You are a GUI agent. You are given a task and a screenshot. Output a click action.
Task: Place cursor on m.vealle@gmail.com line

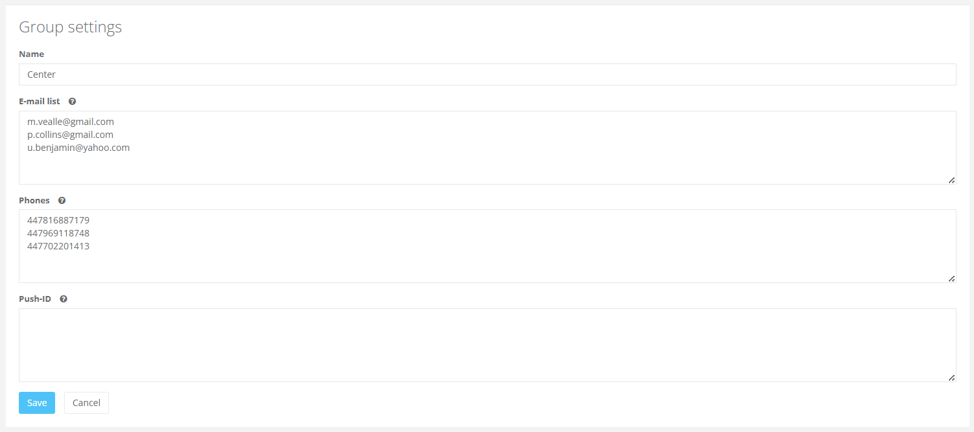click(71, 122)
